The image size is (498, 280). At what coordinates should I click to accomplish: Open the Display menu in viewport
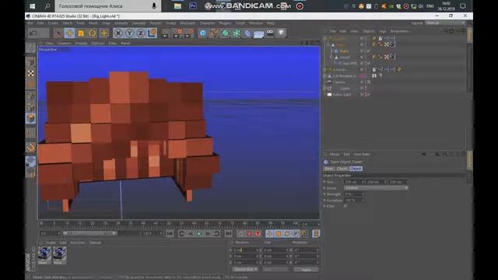(x=81, y=43)
